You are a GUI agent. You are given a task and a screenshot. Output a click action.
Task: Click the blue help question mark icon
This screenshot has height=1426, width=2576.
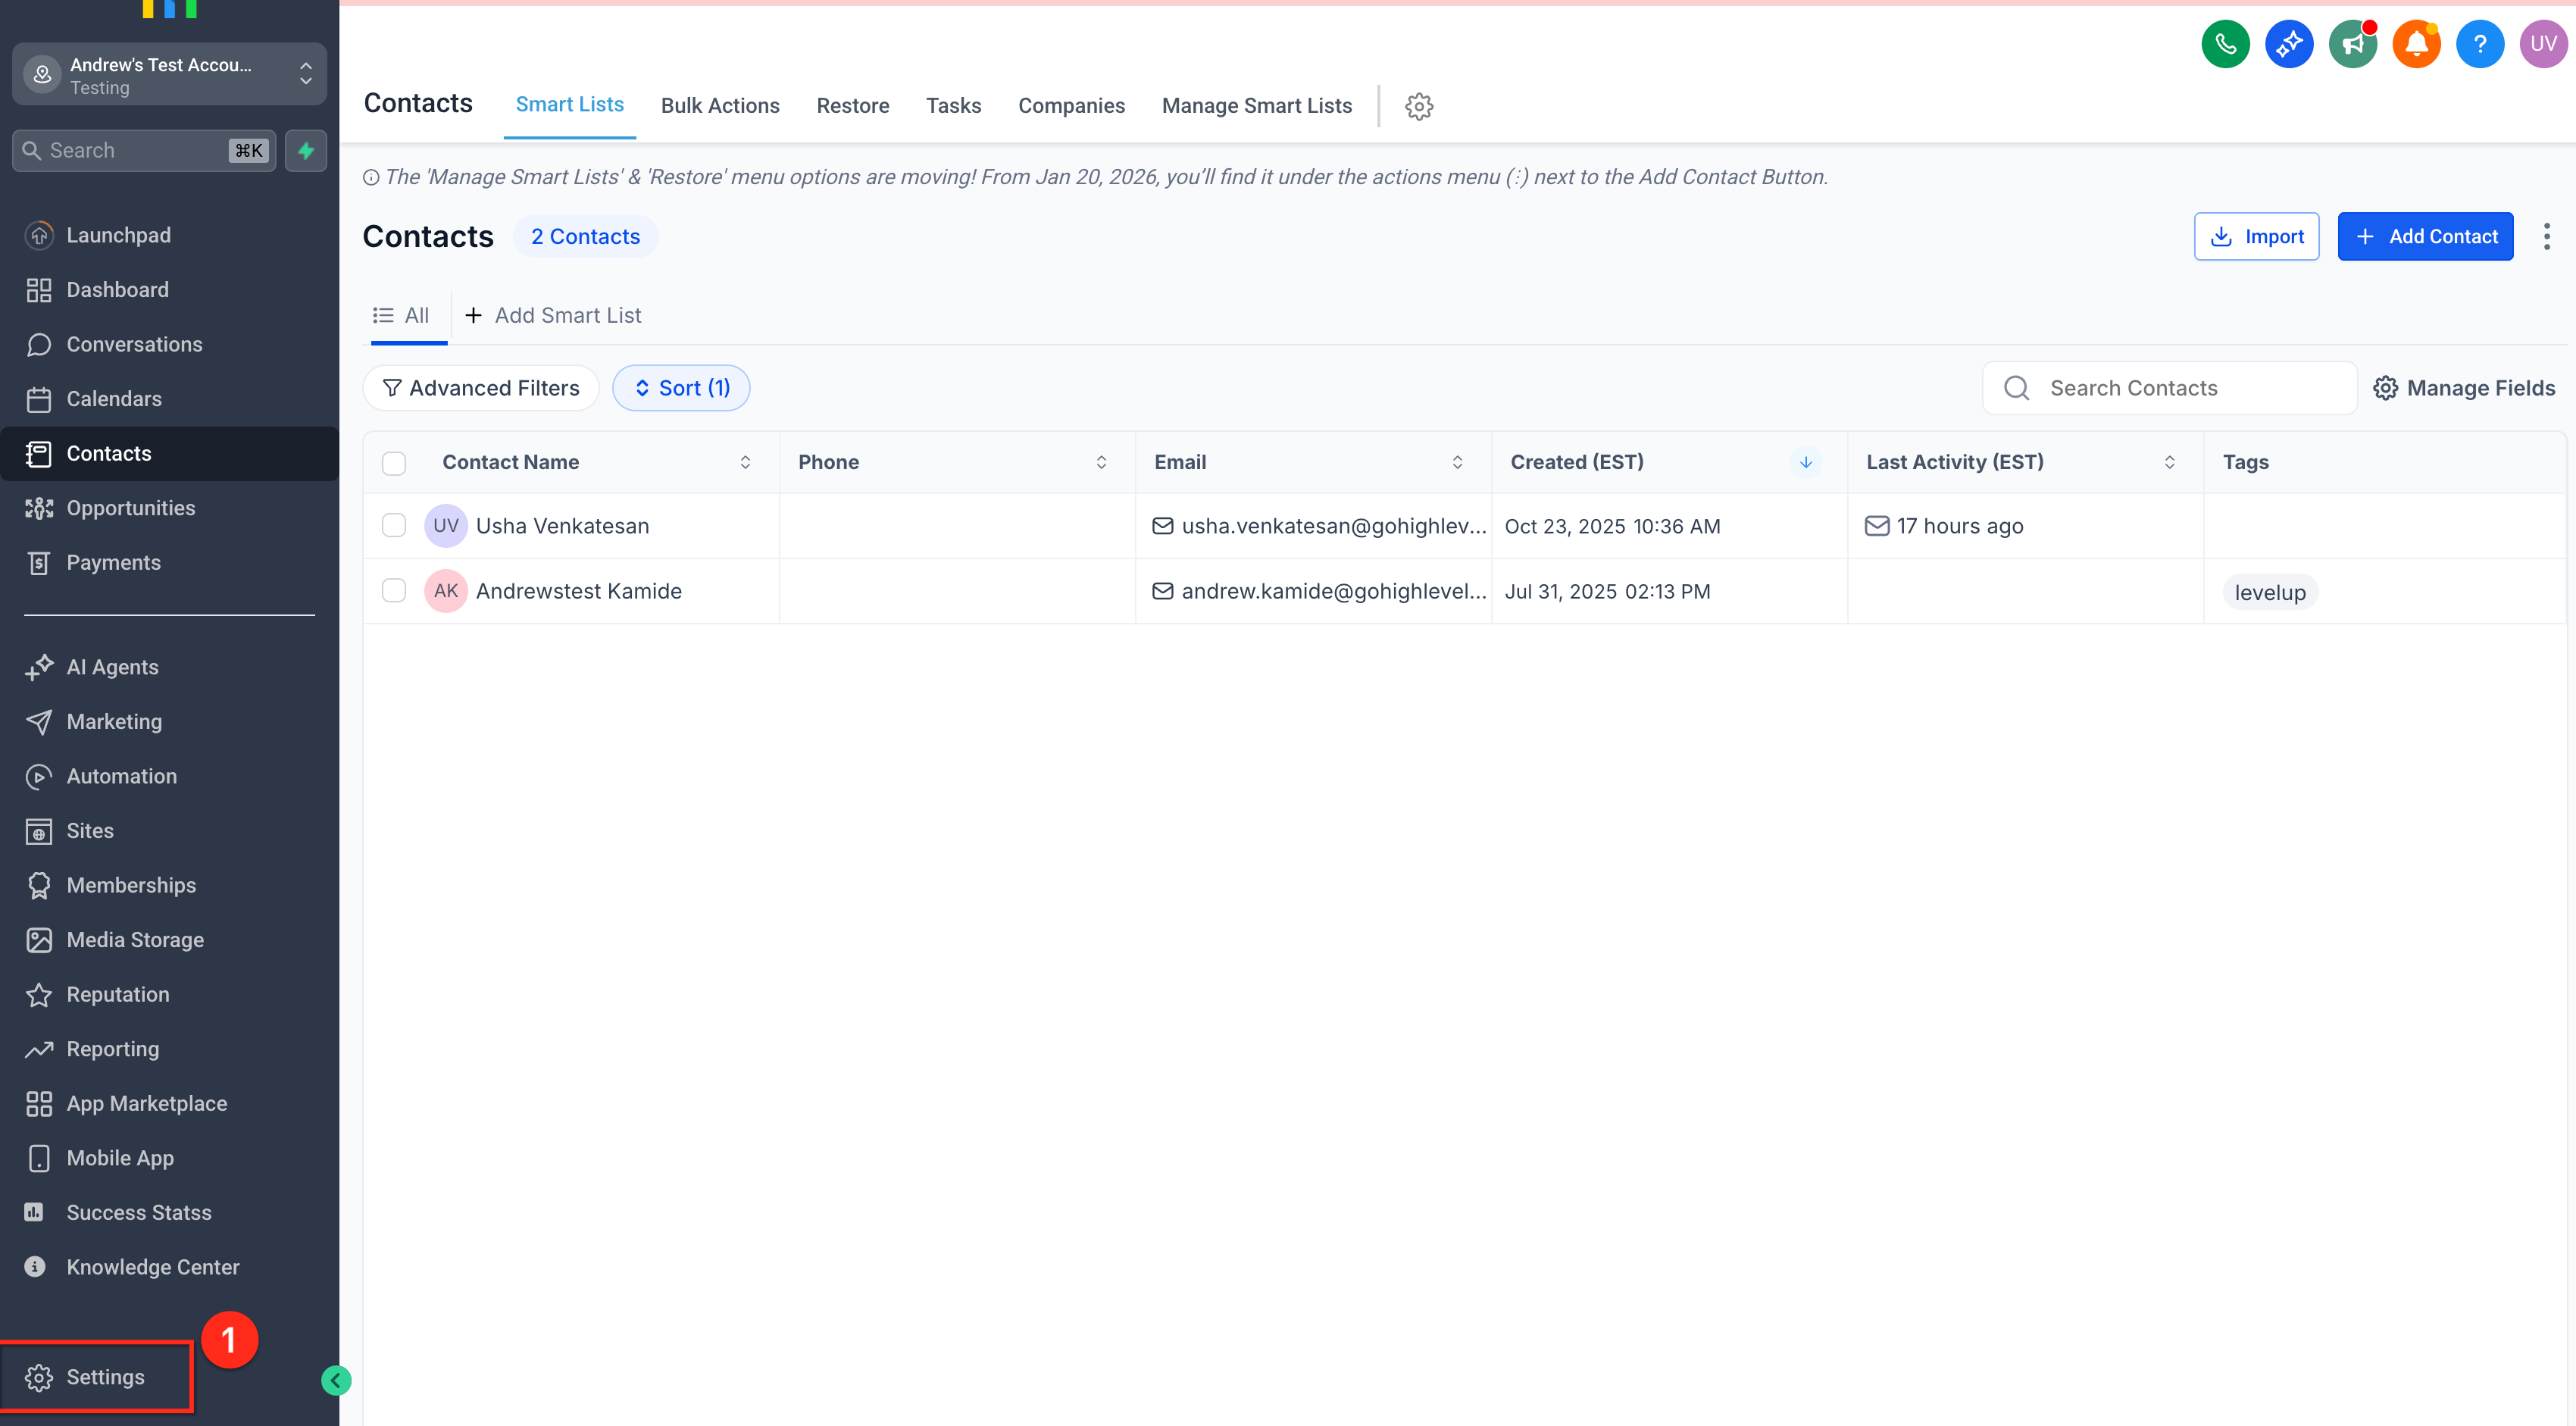coord(2479,44)
